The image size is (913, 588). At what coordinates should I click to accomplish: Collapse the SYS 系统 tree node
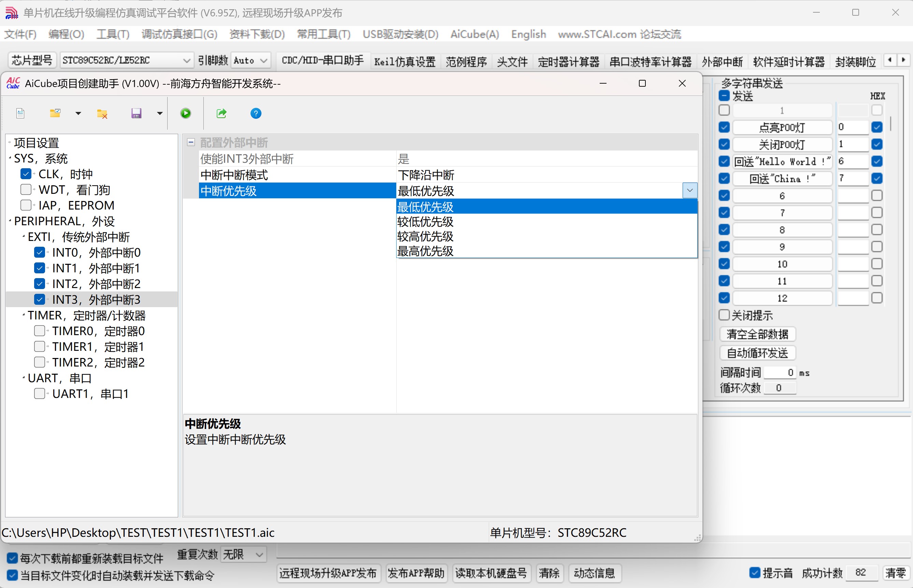coord(10,158)
